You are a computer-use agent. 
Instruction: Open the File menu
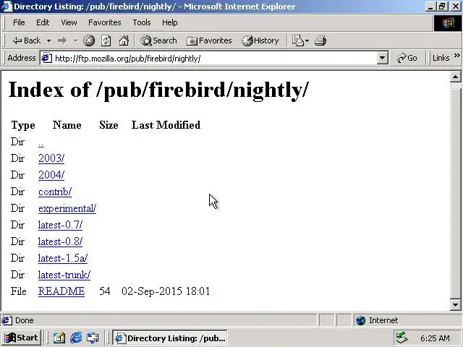click(19, 22)
